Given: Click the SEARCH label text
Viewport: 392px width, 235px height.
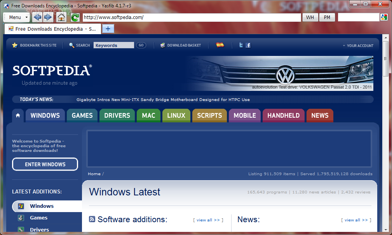Looking at the screenshot, I should point(83,45).
